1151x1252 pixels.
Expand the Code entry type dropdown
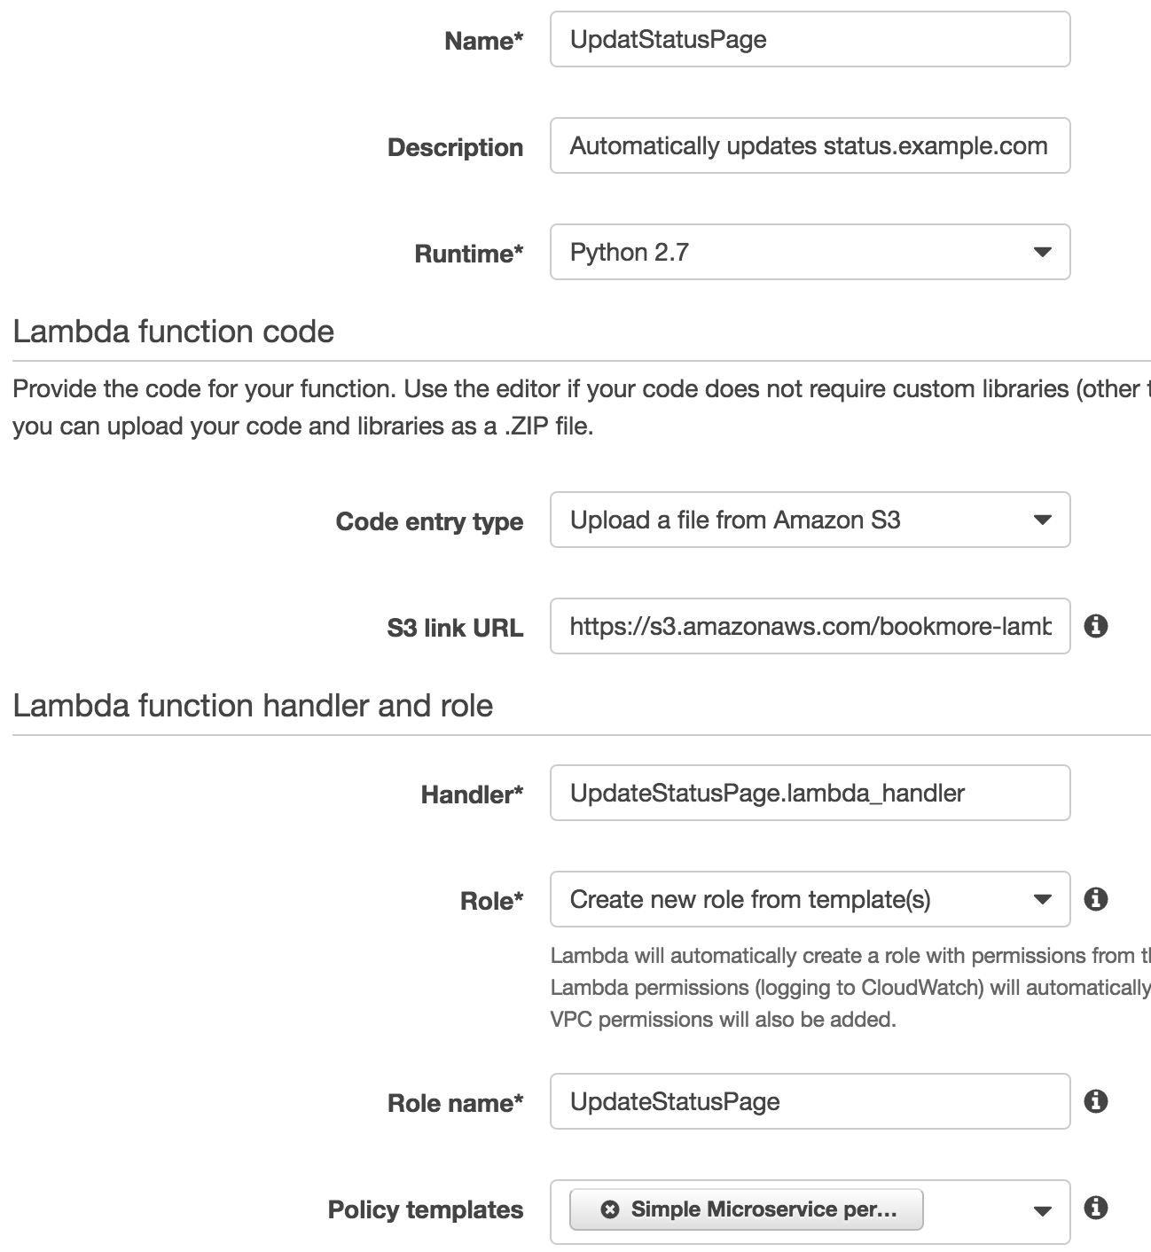(810, 520)
